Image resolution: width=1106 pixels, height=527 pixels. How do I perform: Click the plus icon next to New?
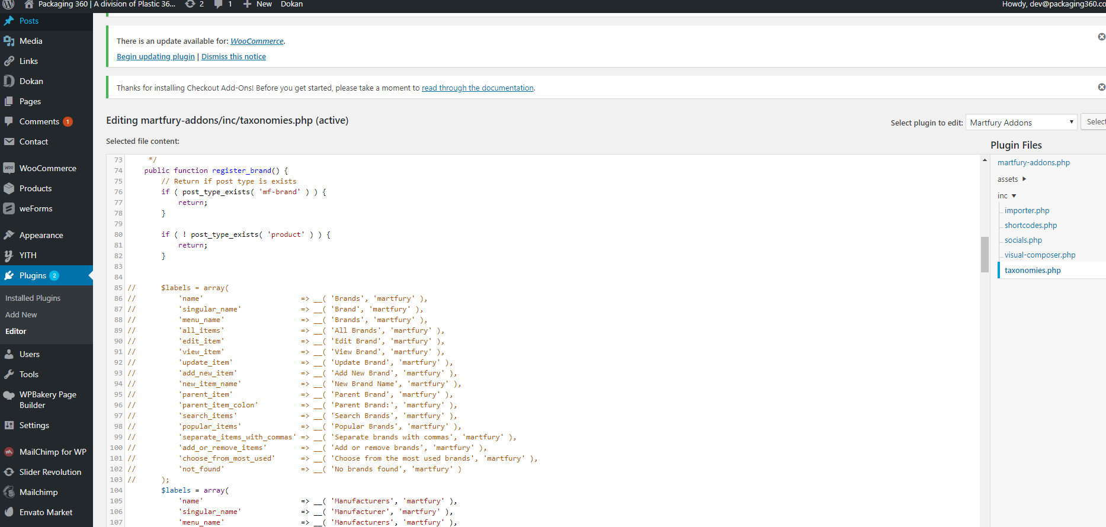point(248,4)
